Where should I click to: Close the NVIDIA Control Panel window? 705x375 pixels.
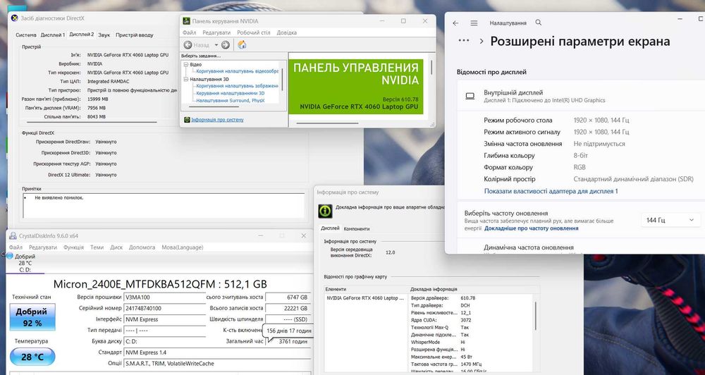click(425, 21)
